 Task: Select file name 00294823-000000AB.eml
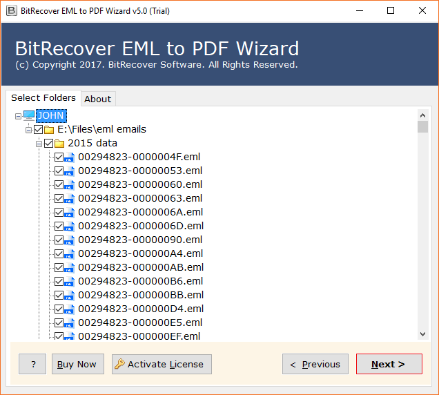click(x=141, y=267)
